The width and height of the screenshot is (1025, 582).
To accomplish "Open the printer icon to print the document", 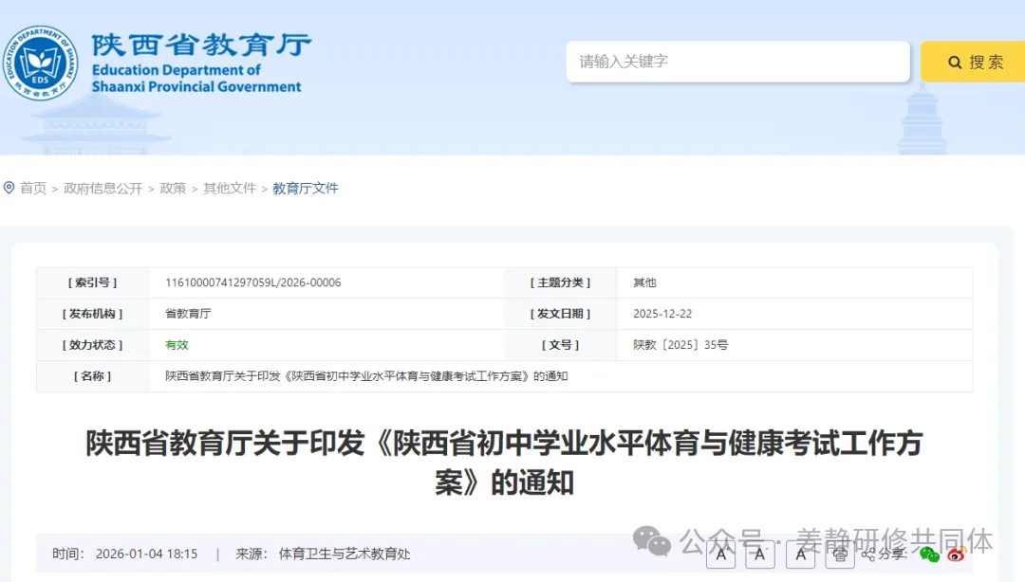I will [840, 555].
